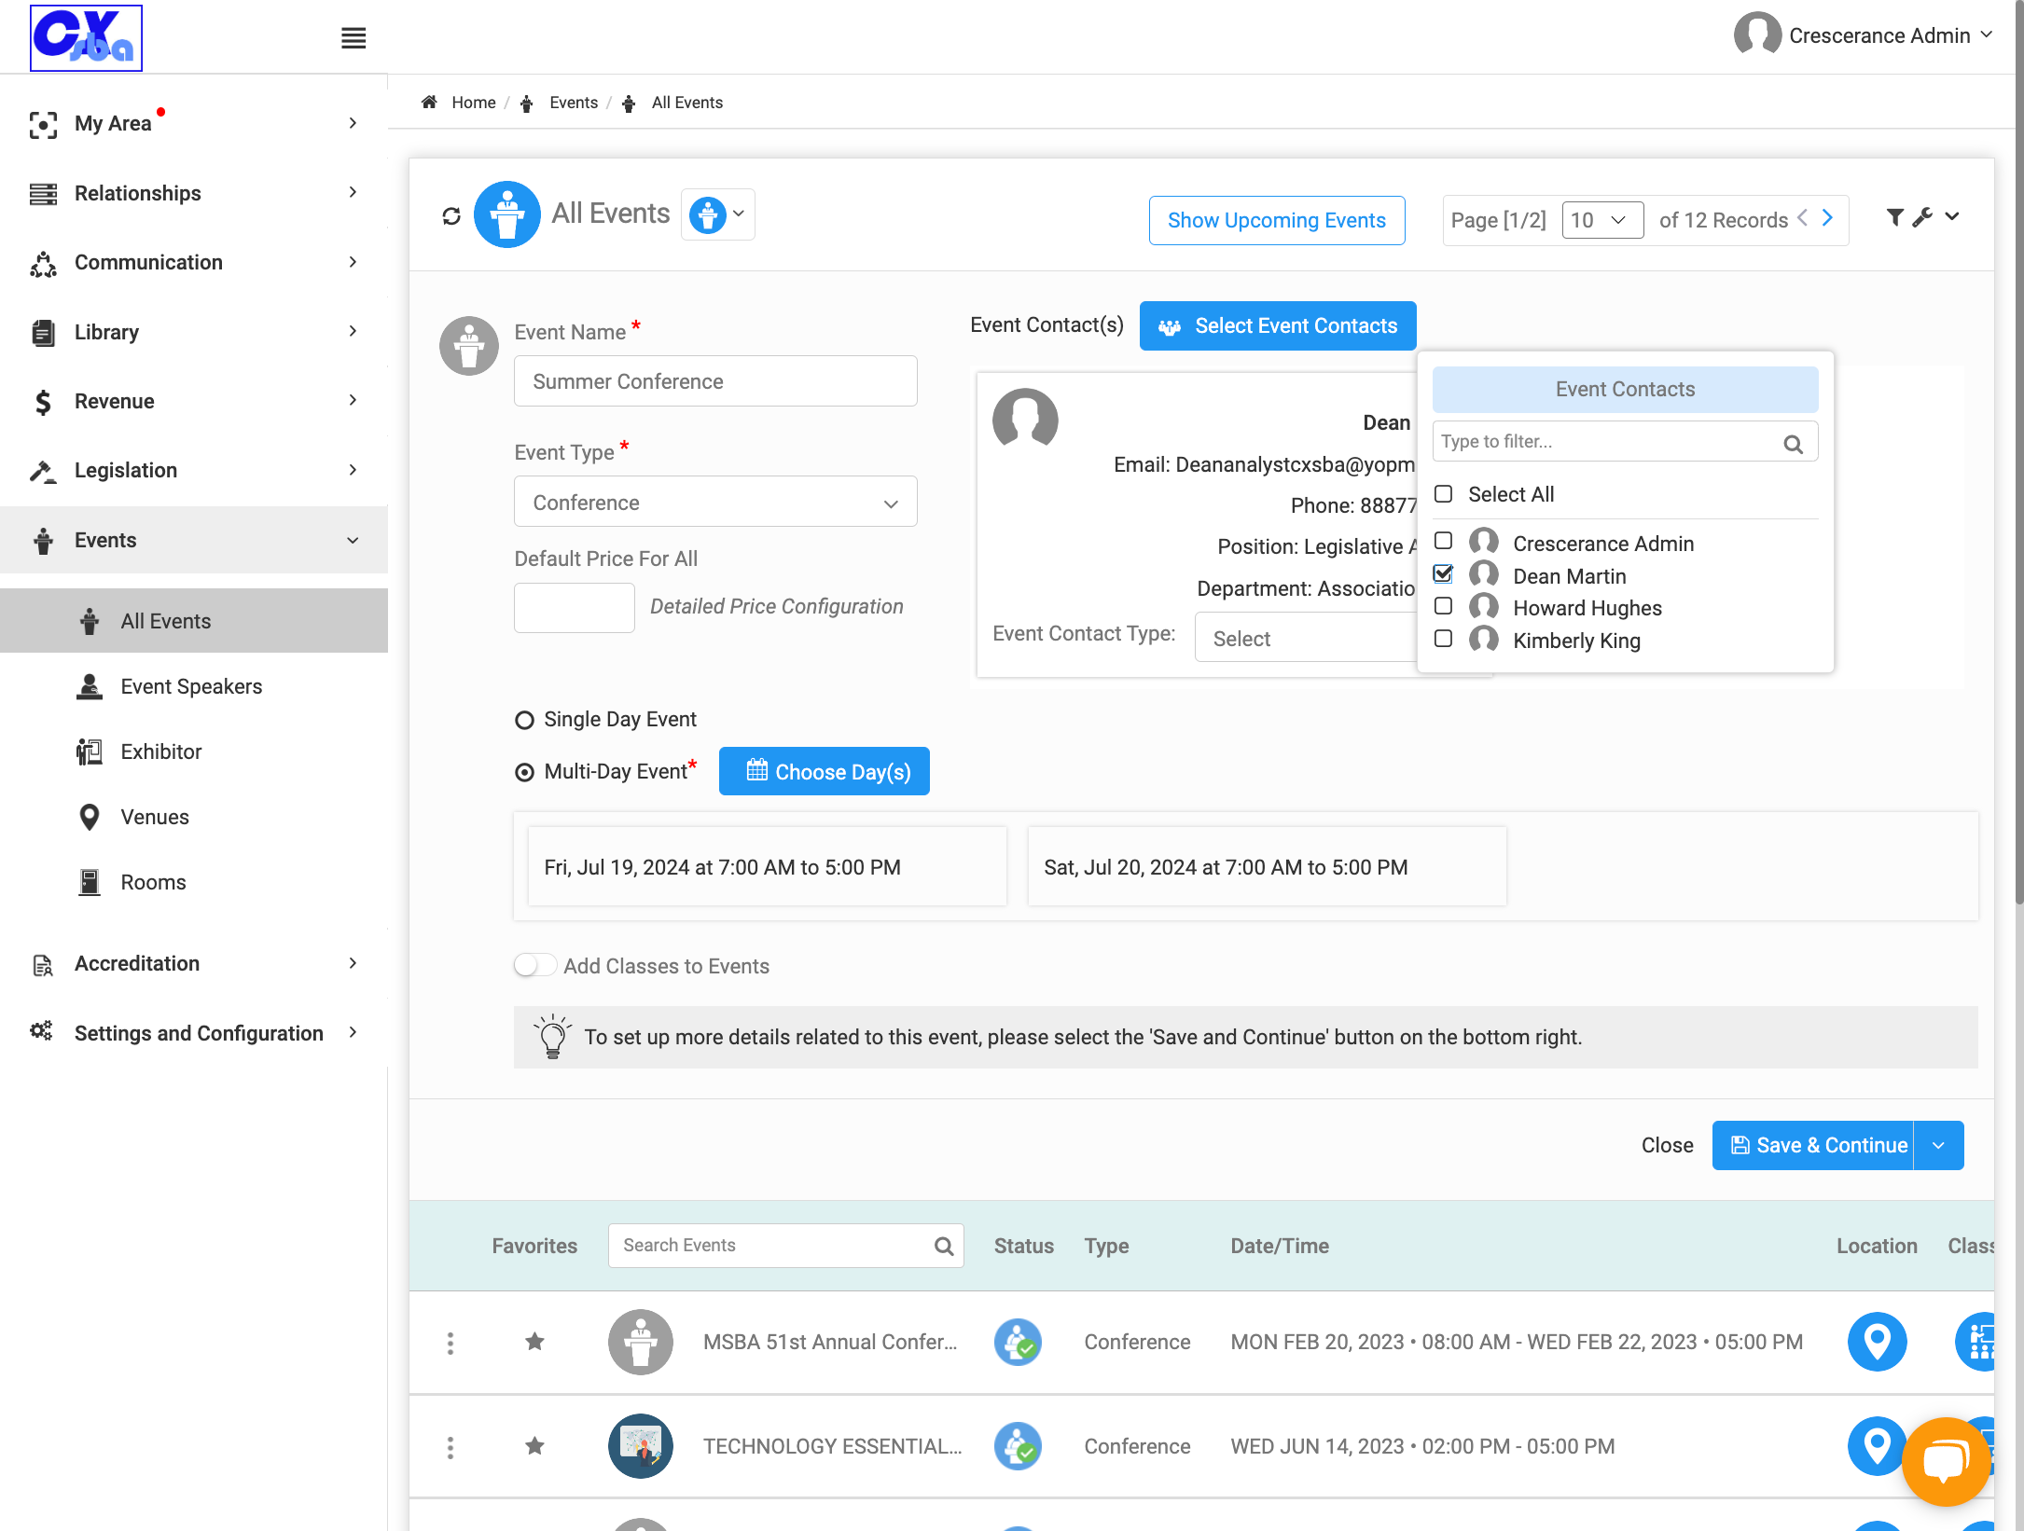Open row menu for TECHNOLOGY ESSENTIALS event
The width and height of the screenshot is (2024, 1531).
pos(451,1447)
